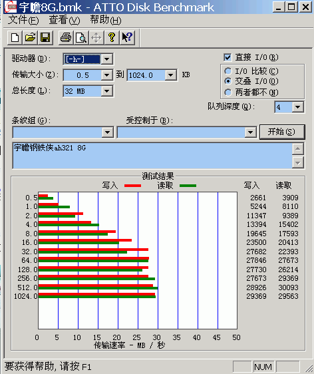Click the description text box 宇瞻钢铁侠ah321 8G
This screenshot has width=314, height=374.
coord(152,156)
